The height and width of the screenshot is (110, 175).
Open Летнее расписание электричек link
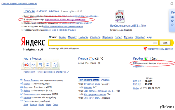pos(52,72)
